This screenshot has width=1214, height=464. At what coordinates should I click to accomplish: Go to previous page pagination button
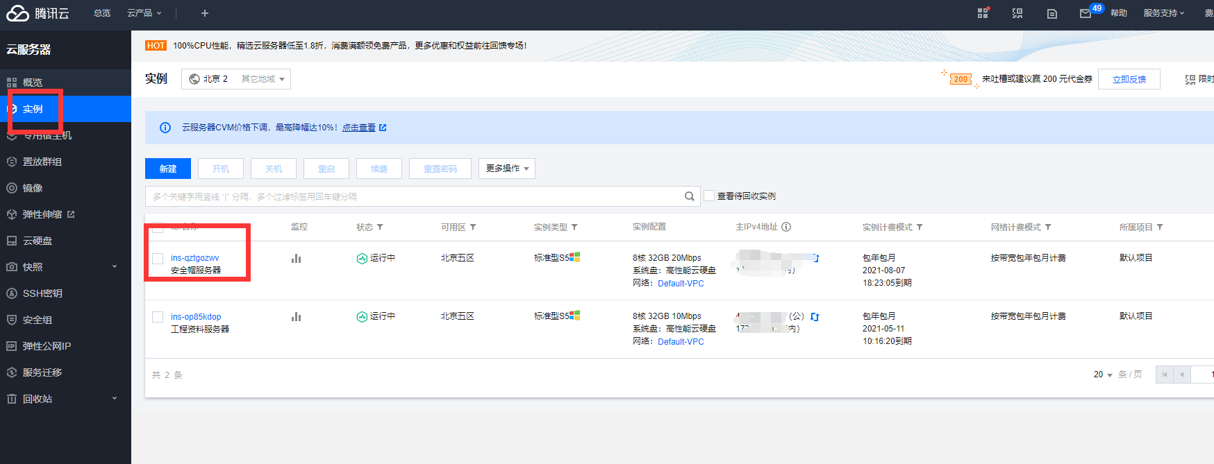click(1182, 375)
